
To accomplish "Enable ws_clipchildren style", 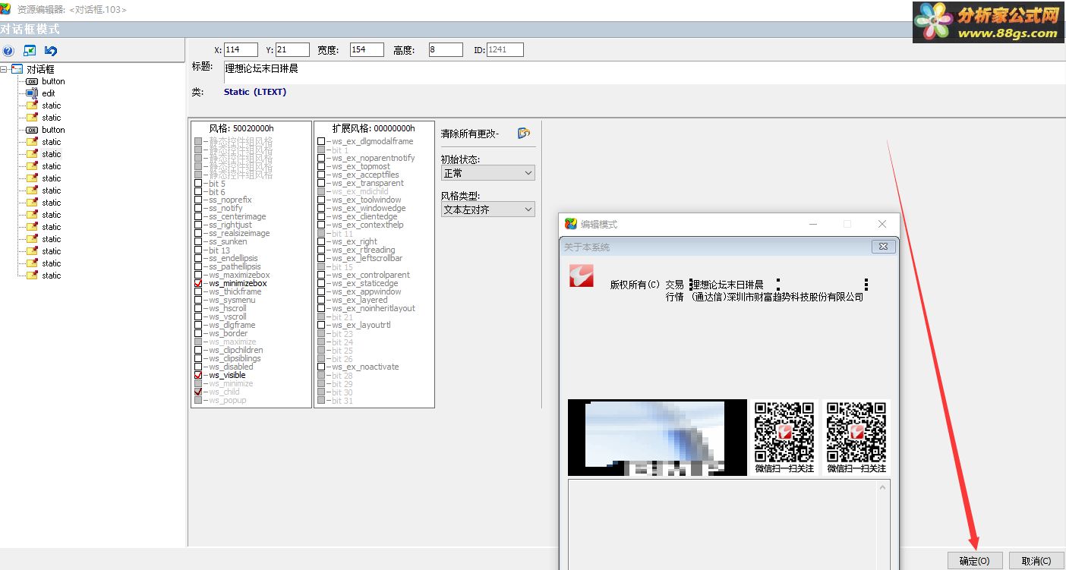I will tap(198, 350).
